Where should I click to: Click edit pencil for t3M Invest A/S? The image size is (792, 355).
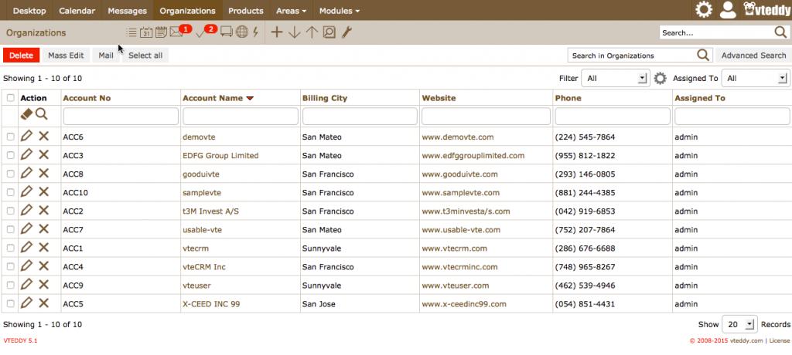click(27, 210)
